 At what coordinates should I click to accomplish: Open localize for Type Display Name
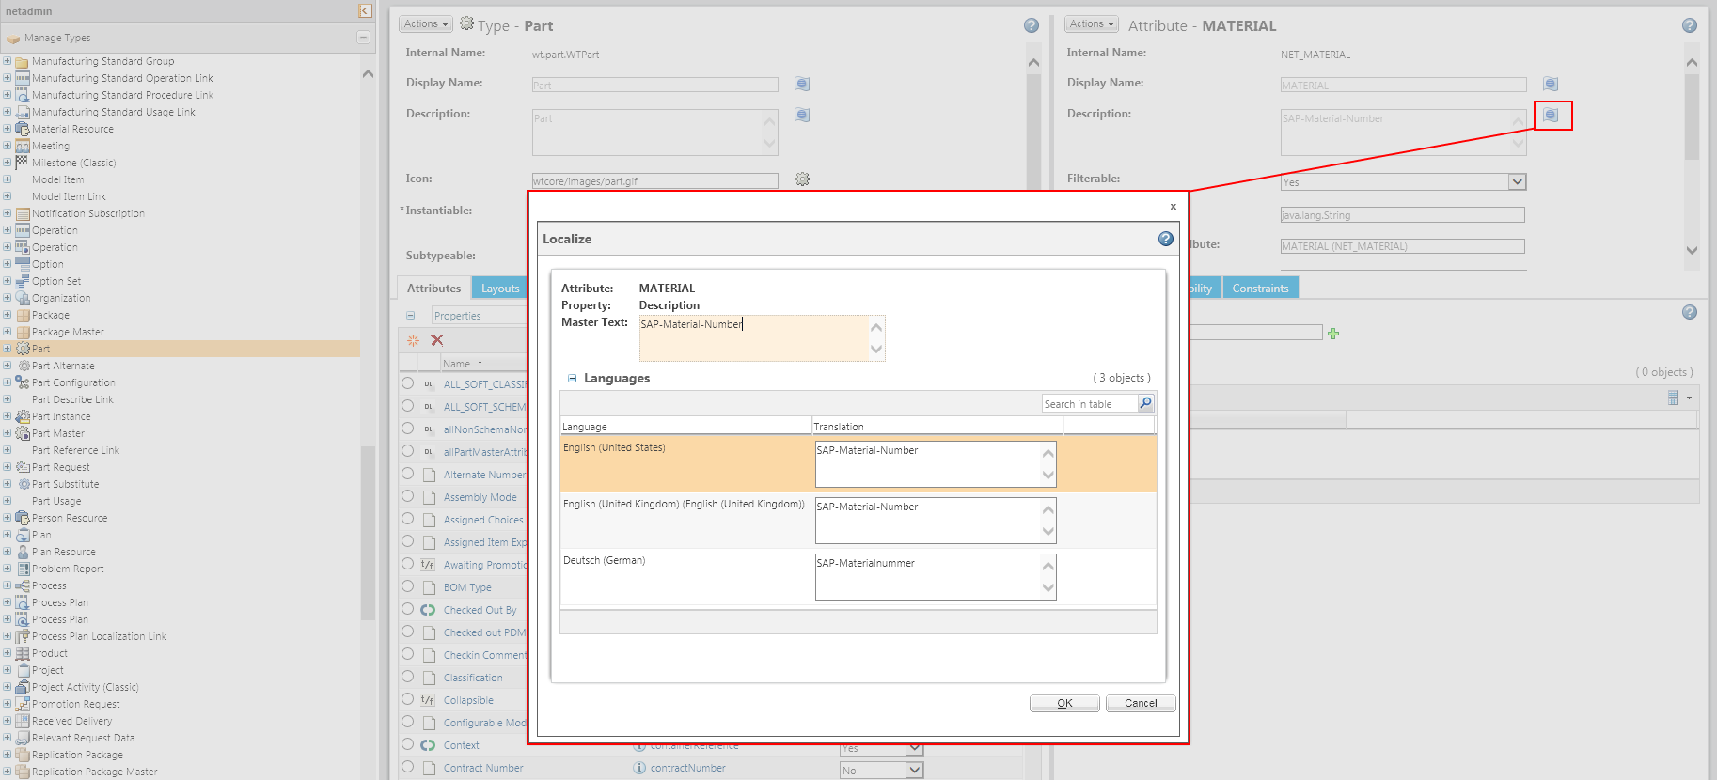pyautogui.click(x=801, y=85)
